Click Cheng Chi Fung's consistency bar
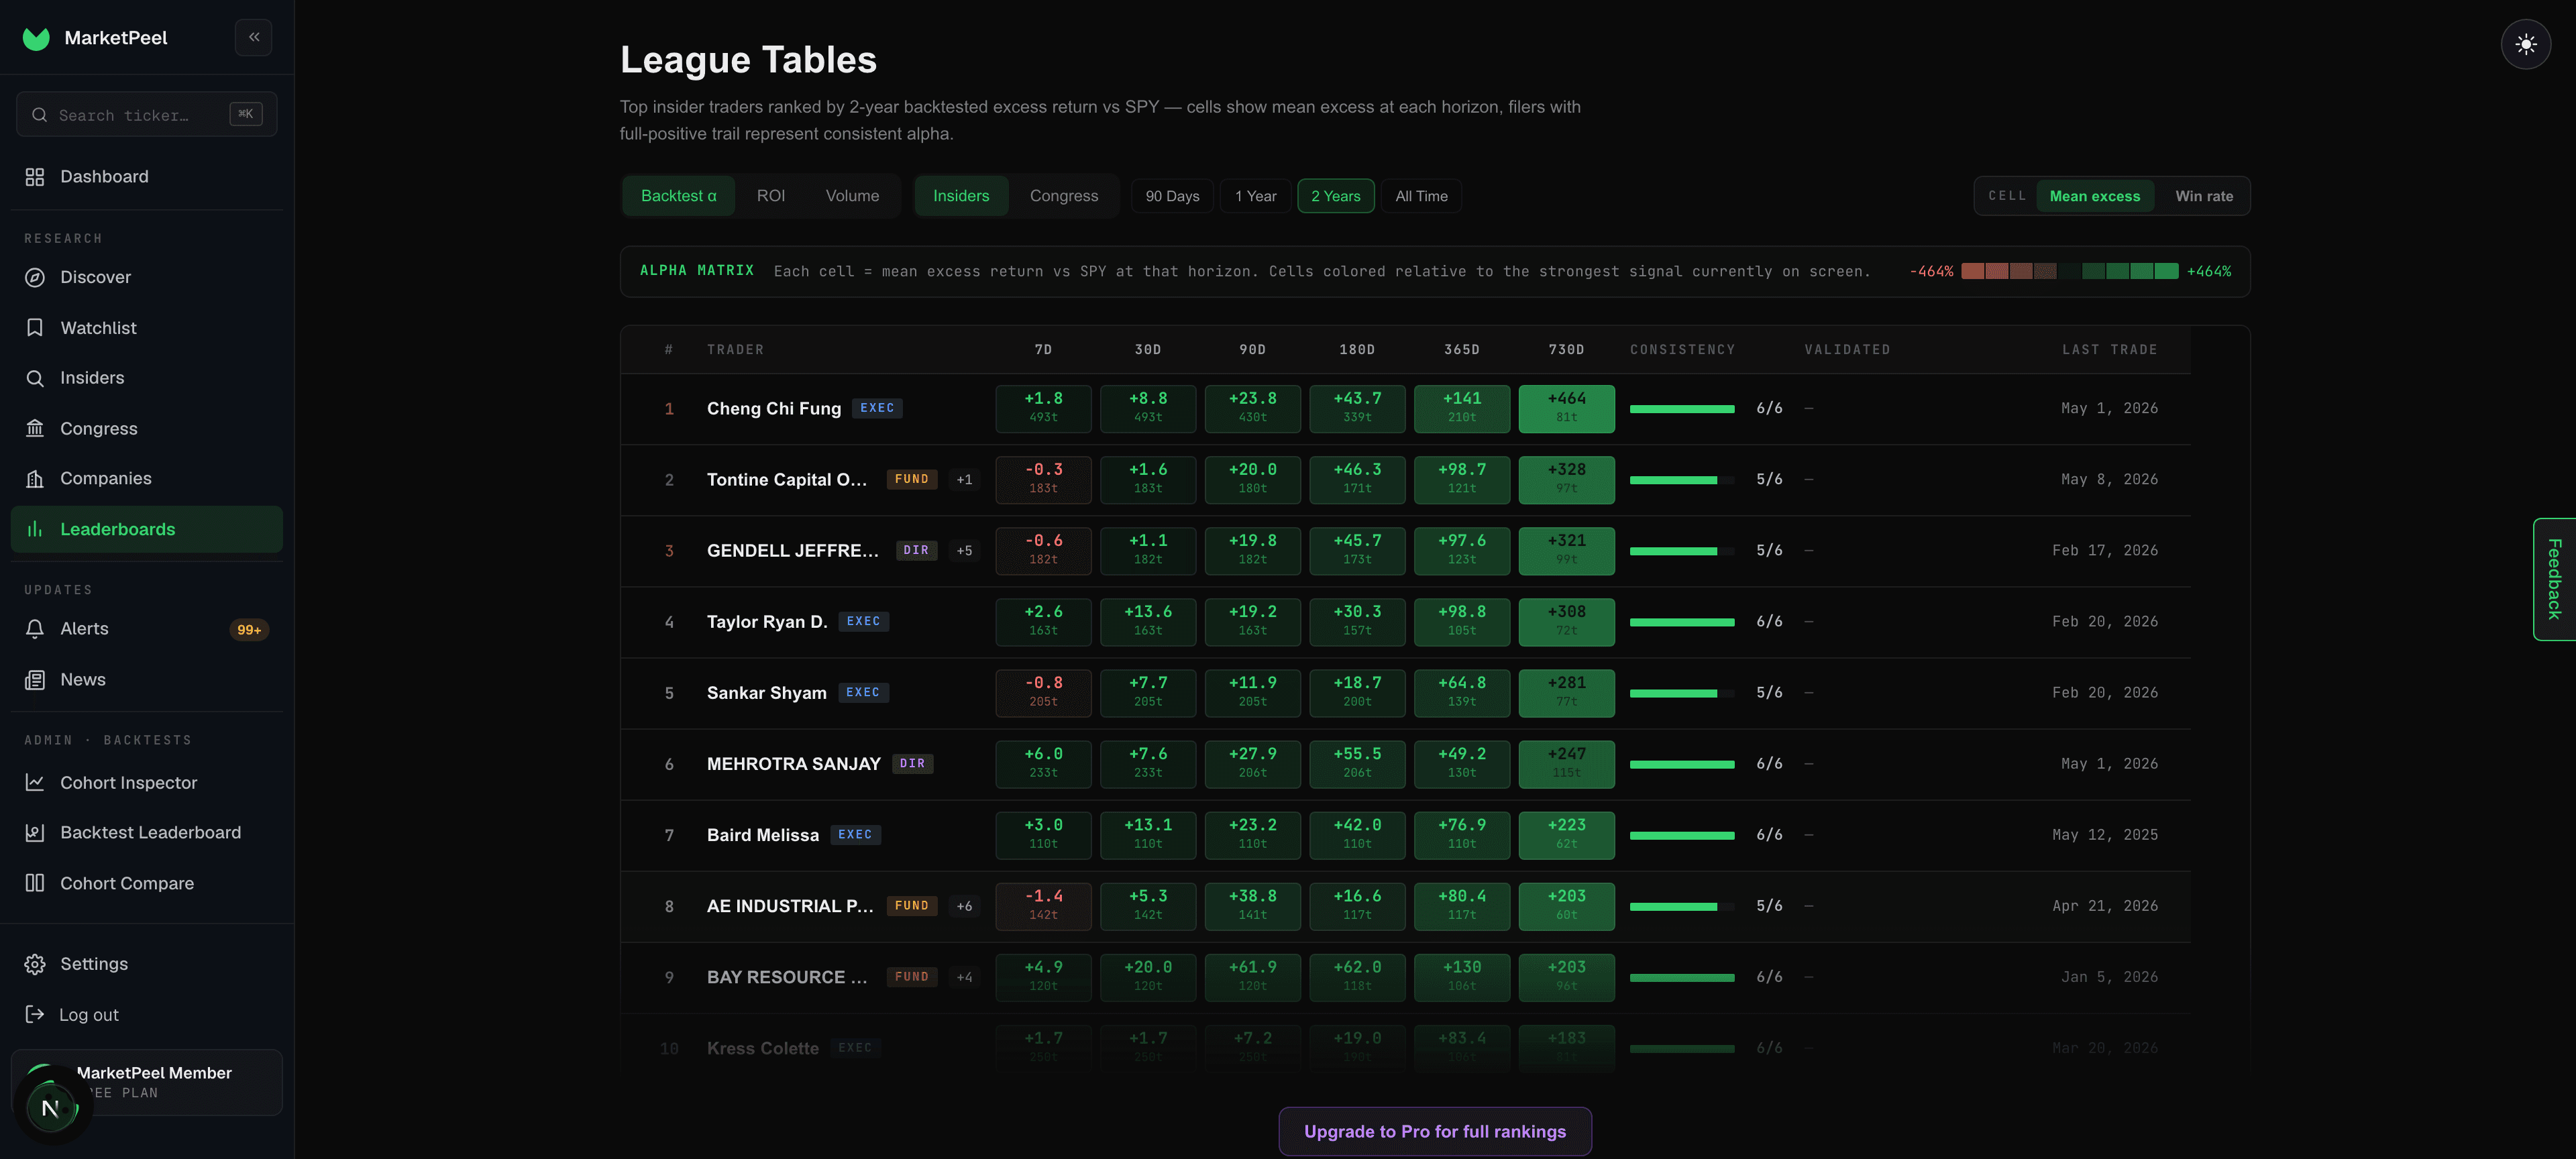The width and height of the screenshot is (2576, 1159). (x=1682, y=409)
